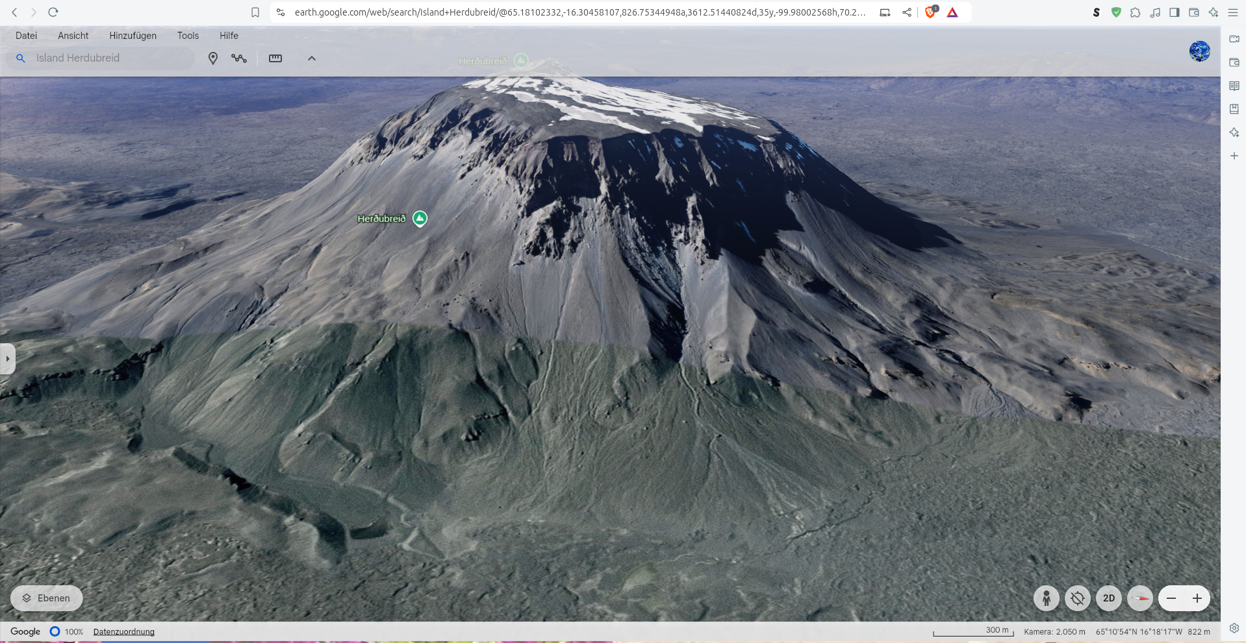
Task: Click the 822 m elevation value
Action: click(x=1199, y=632)
